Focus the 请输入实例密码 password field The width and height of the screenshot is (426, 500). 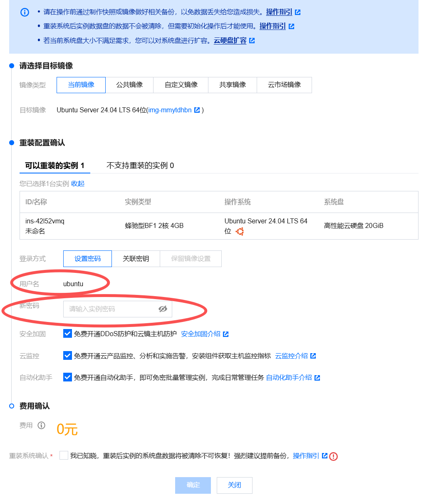pyautogui.click(x=117, y=309)
